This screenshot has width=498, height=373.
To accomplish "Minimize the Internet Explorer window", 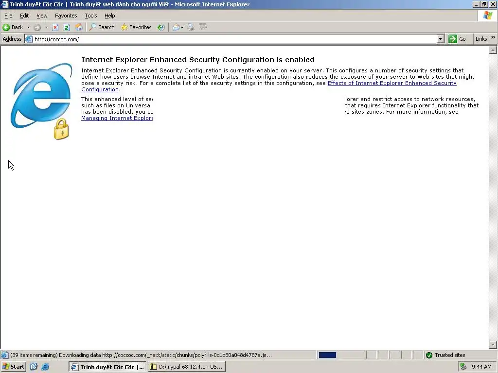I will coord(476,4).
